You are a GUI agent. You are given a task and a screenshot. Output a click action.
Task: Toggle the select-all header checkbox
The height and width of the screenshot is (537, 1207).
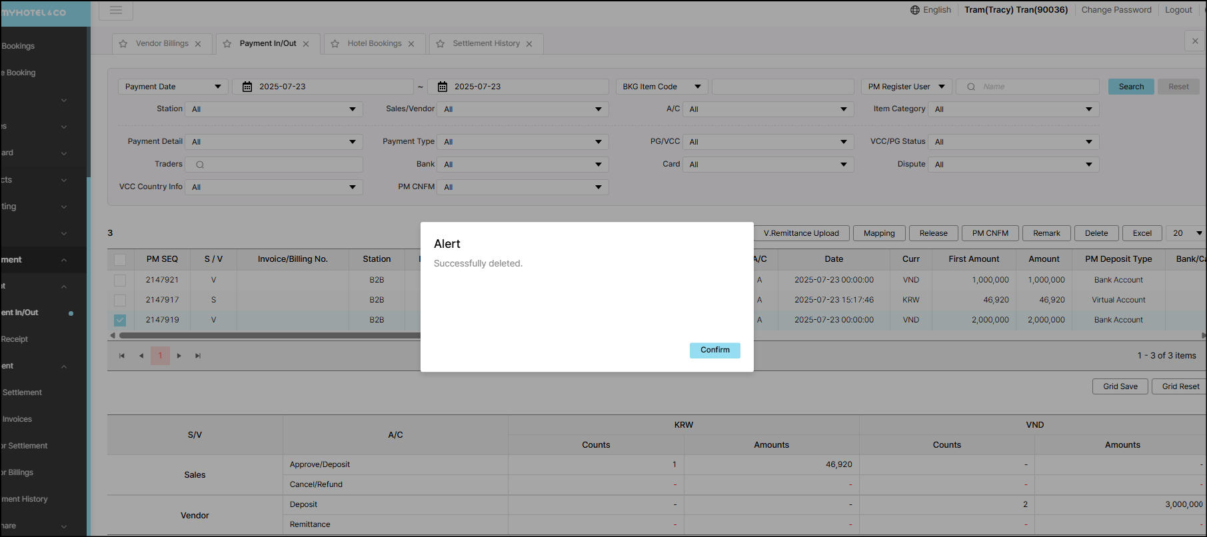(120, 260)
